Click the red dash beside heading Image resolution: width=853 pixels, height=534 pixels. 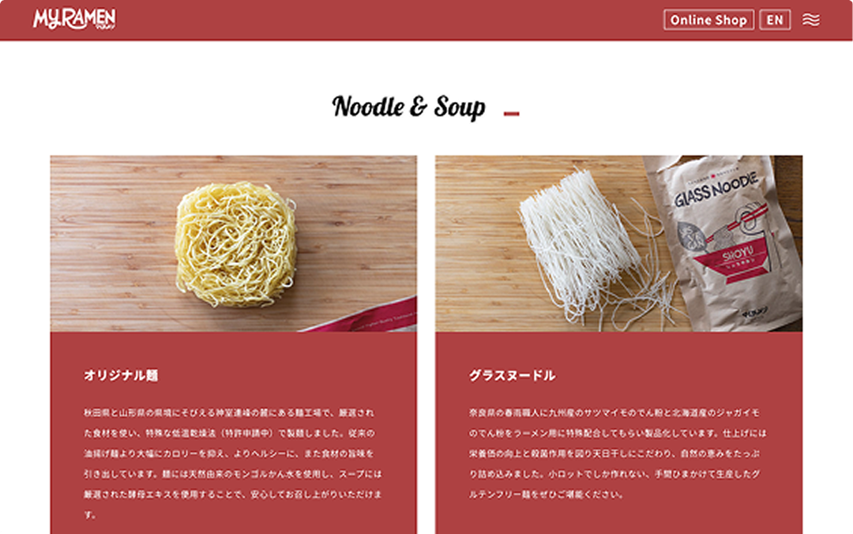511,113
